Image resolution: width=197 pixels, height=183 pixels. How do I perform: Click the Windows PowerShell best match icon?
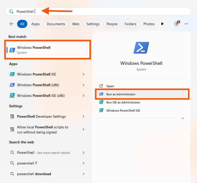[x=12, y=50]
